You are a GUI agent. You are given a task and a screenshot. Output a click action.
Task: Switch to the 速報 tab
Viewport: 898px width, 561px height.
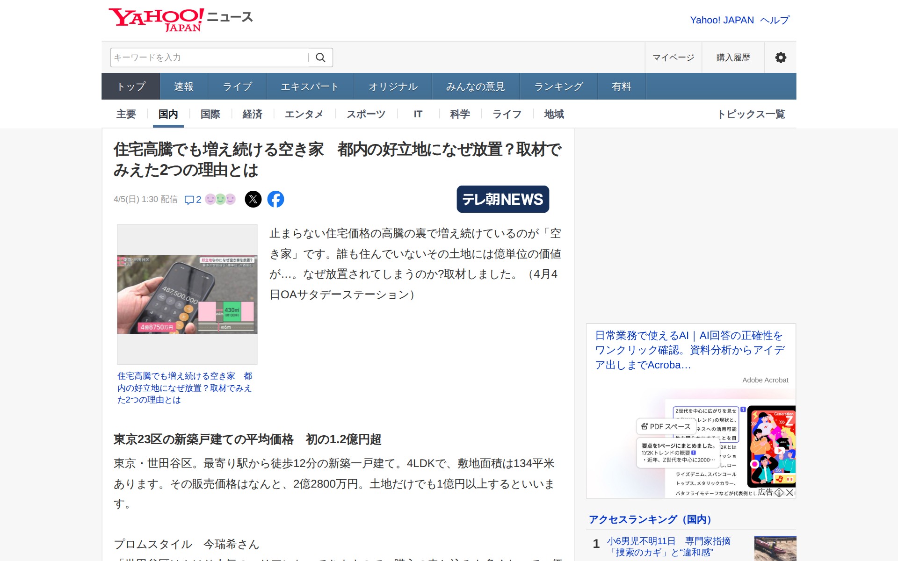tap(183, 86)
